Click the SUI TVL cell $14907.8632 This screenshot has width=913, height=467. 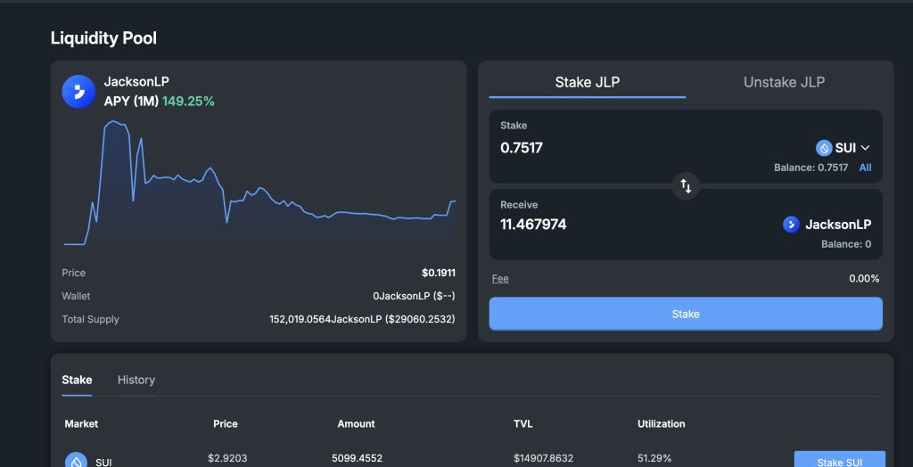pyautogui.click(x=543, y=458)
